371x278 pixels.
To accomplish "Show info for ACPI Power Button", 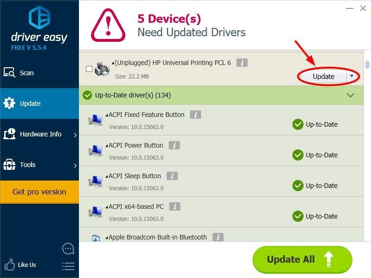I will click(x=174, y=145).
